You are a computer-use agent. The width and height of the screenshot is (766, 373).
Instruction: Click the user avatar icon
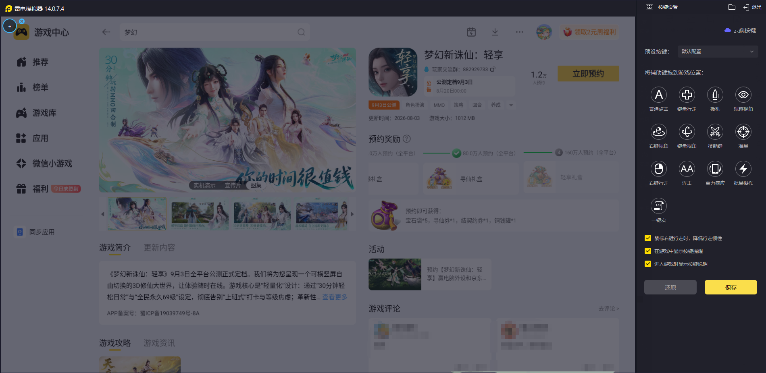tap(544, 32)
